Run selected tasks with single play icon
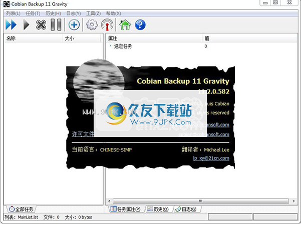Image resolution: width=301 pixels, height=227 pixels. [x=26, y=24]
